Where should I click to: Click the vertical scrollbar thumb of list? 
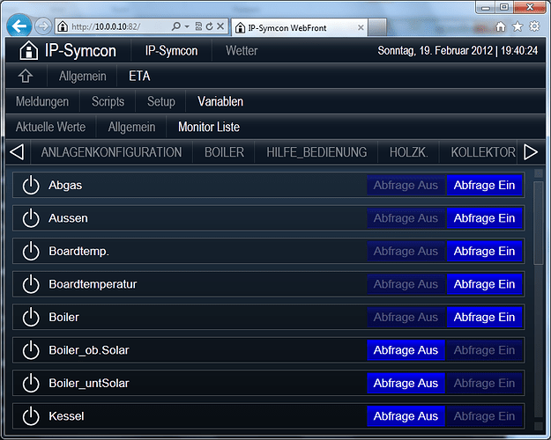click(x=539, y=223)
